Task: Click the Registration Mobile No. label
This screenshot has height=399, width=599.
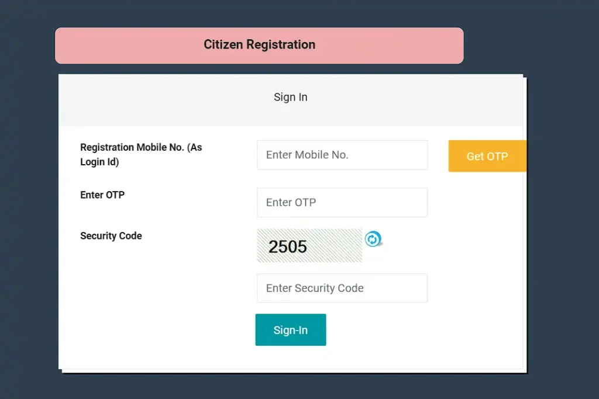Action: pos(140,147)
